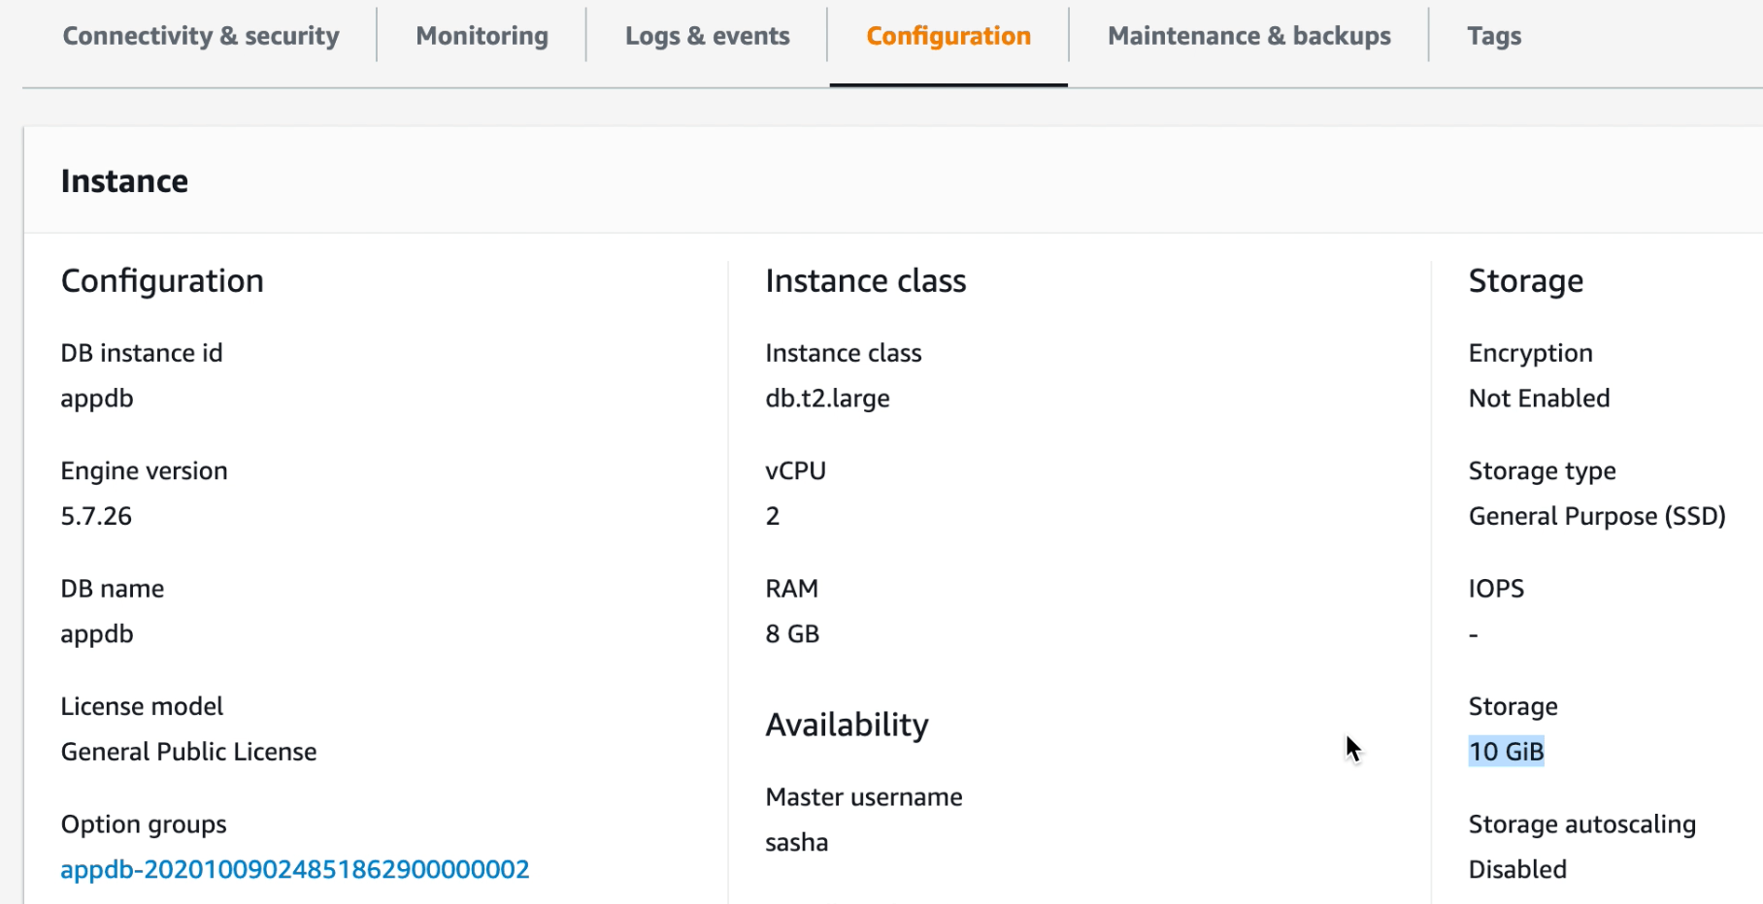Click the vCPU count value 2

click(772, 515)
